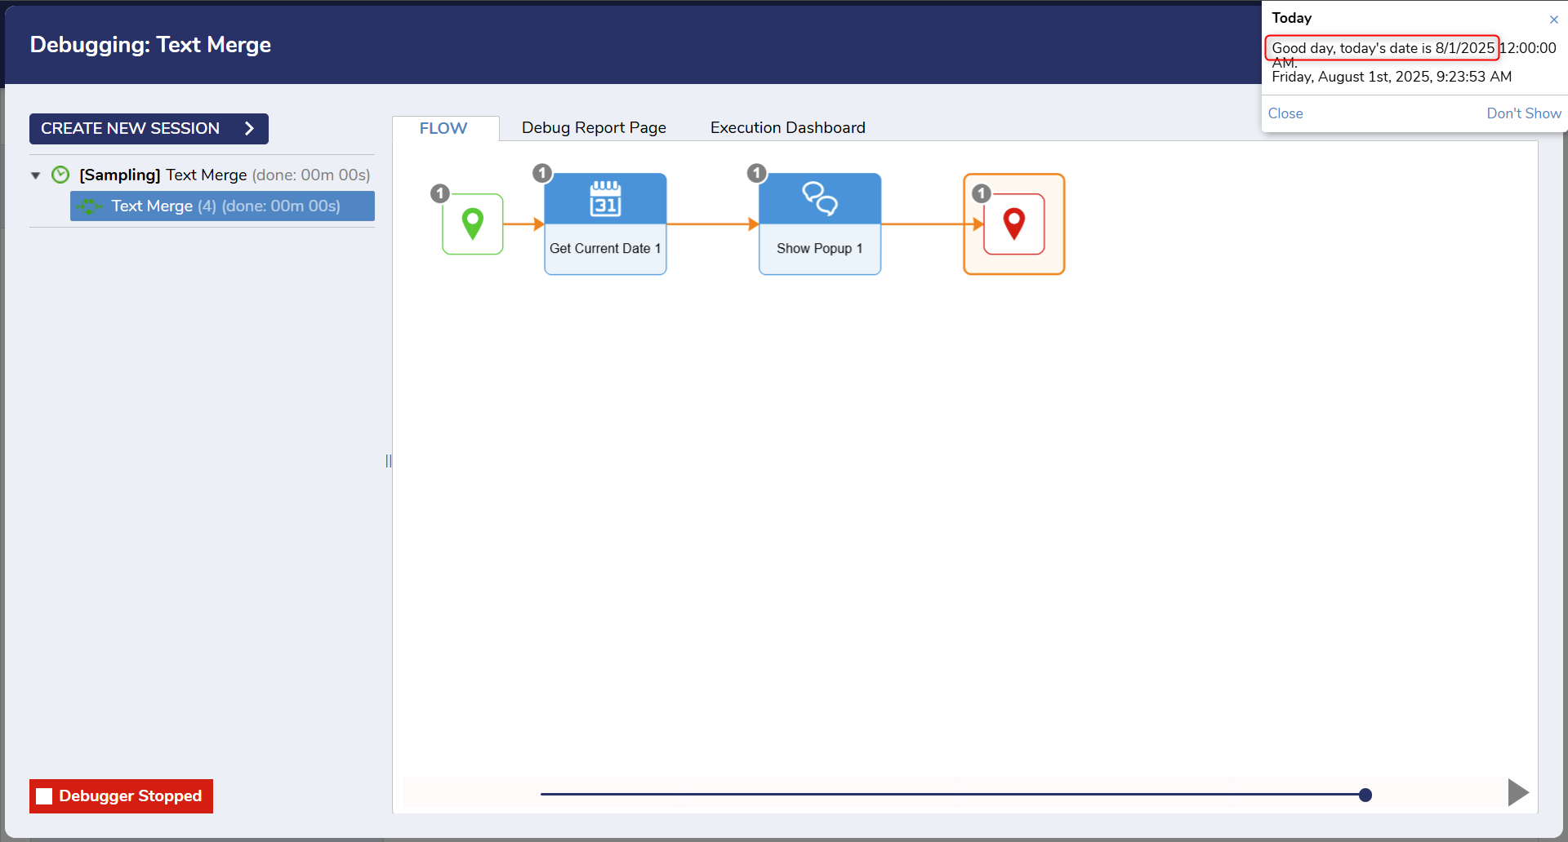This screenshot has height=842, width=1568.
Task: Switch to the FLOW tab
Action: click(x=443, y=128)
